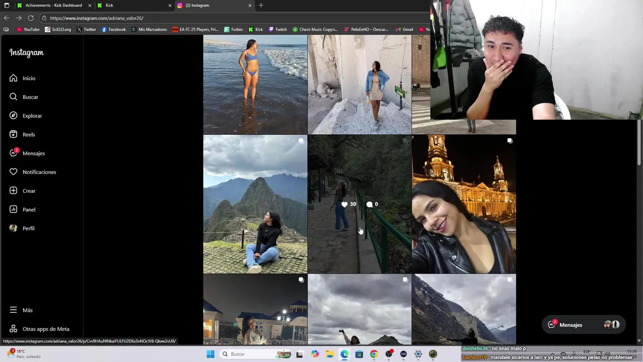Open Facebook bookmark
The height and width of the screenshot is (362, 643).
[114, 30]
